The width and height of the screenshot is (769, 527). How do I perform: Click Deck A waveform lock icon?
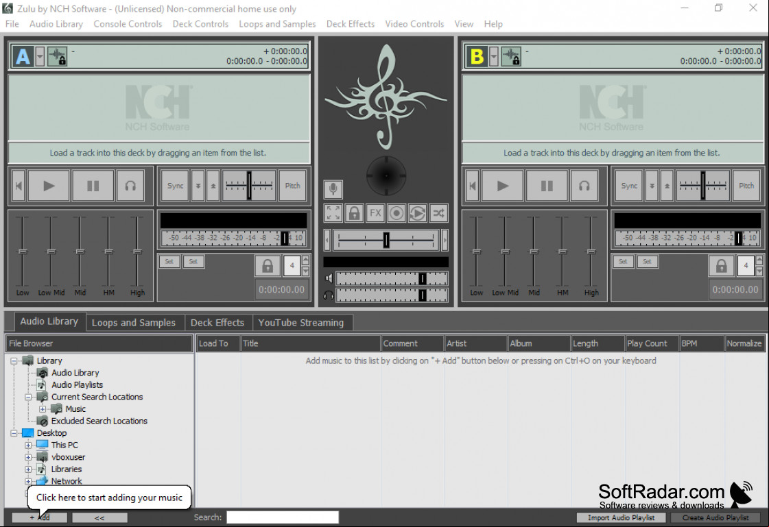coord(58,56)
